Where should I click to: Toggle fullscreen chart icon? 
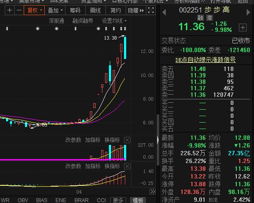151,10
